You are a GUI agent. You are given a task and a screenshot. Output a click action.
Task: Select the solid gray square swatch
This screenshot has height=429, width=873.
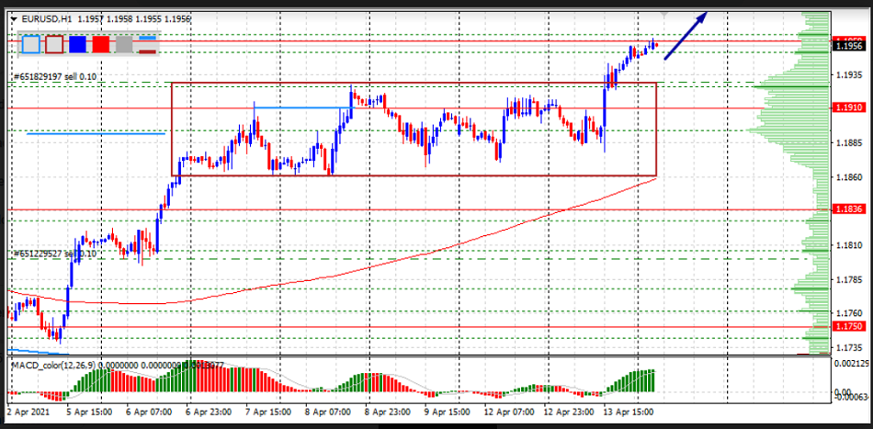pyautogui.click(x=124, y=44)
